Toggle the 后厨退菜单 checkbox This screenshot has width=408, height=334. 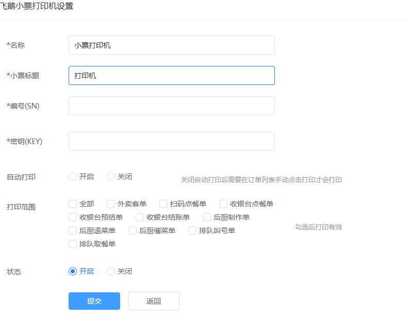[73, 231]
